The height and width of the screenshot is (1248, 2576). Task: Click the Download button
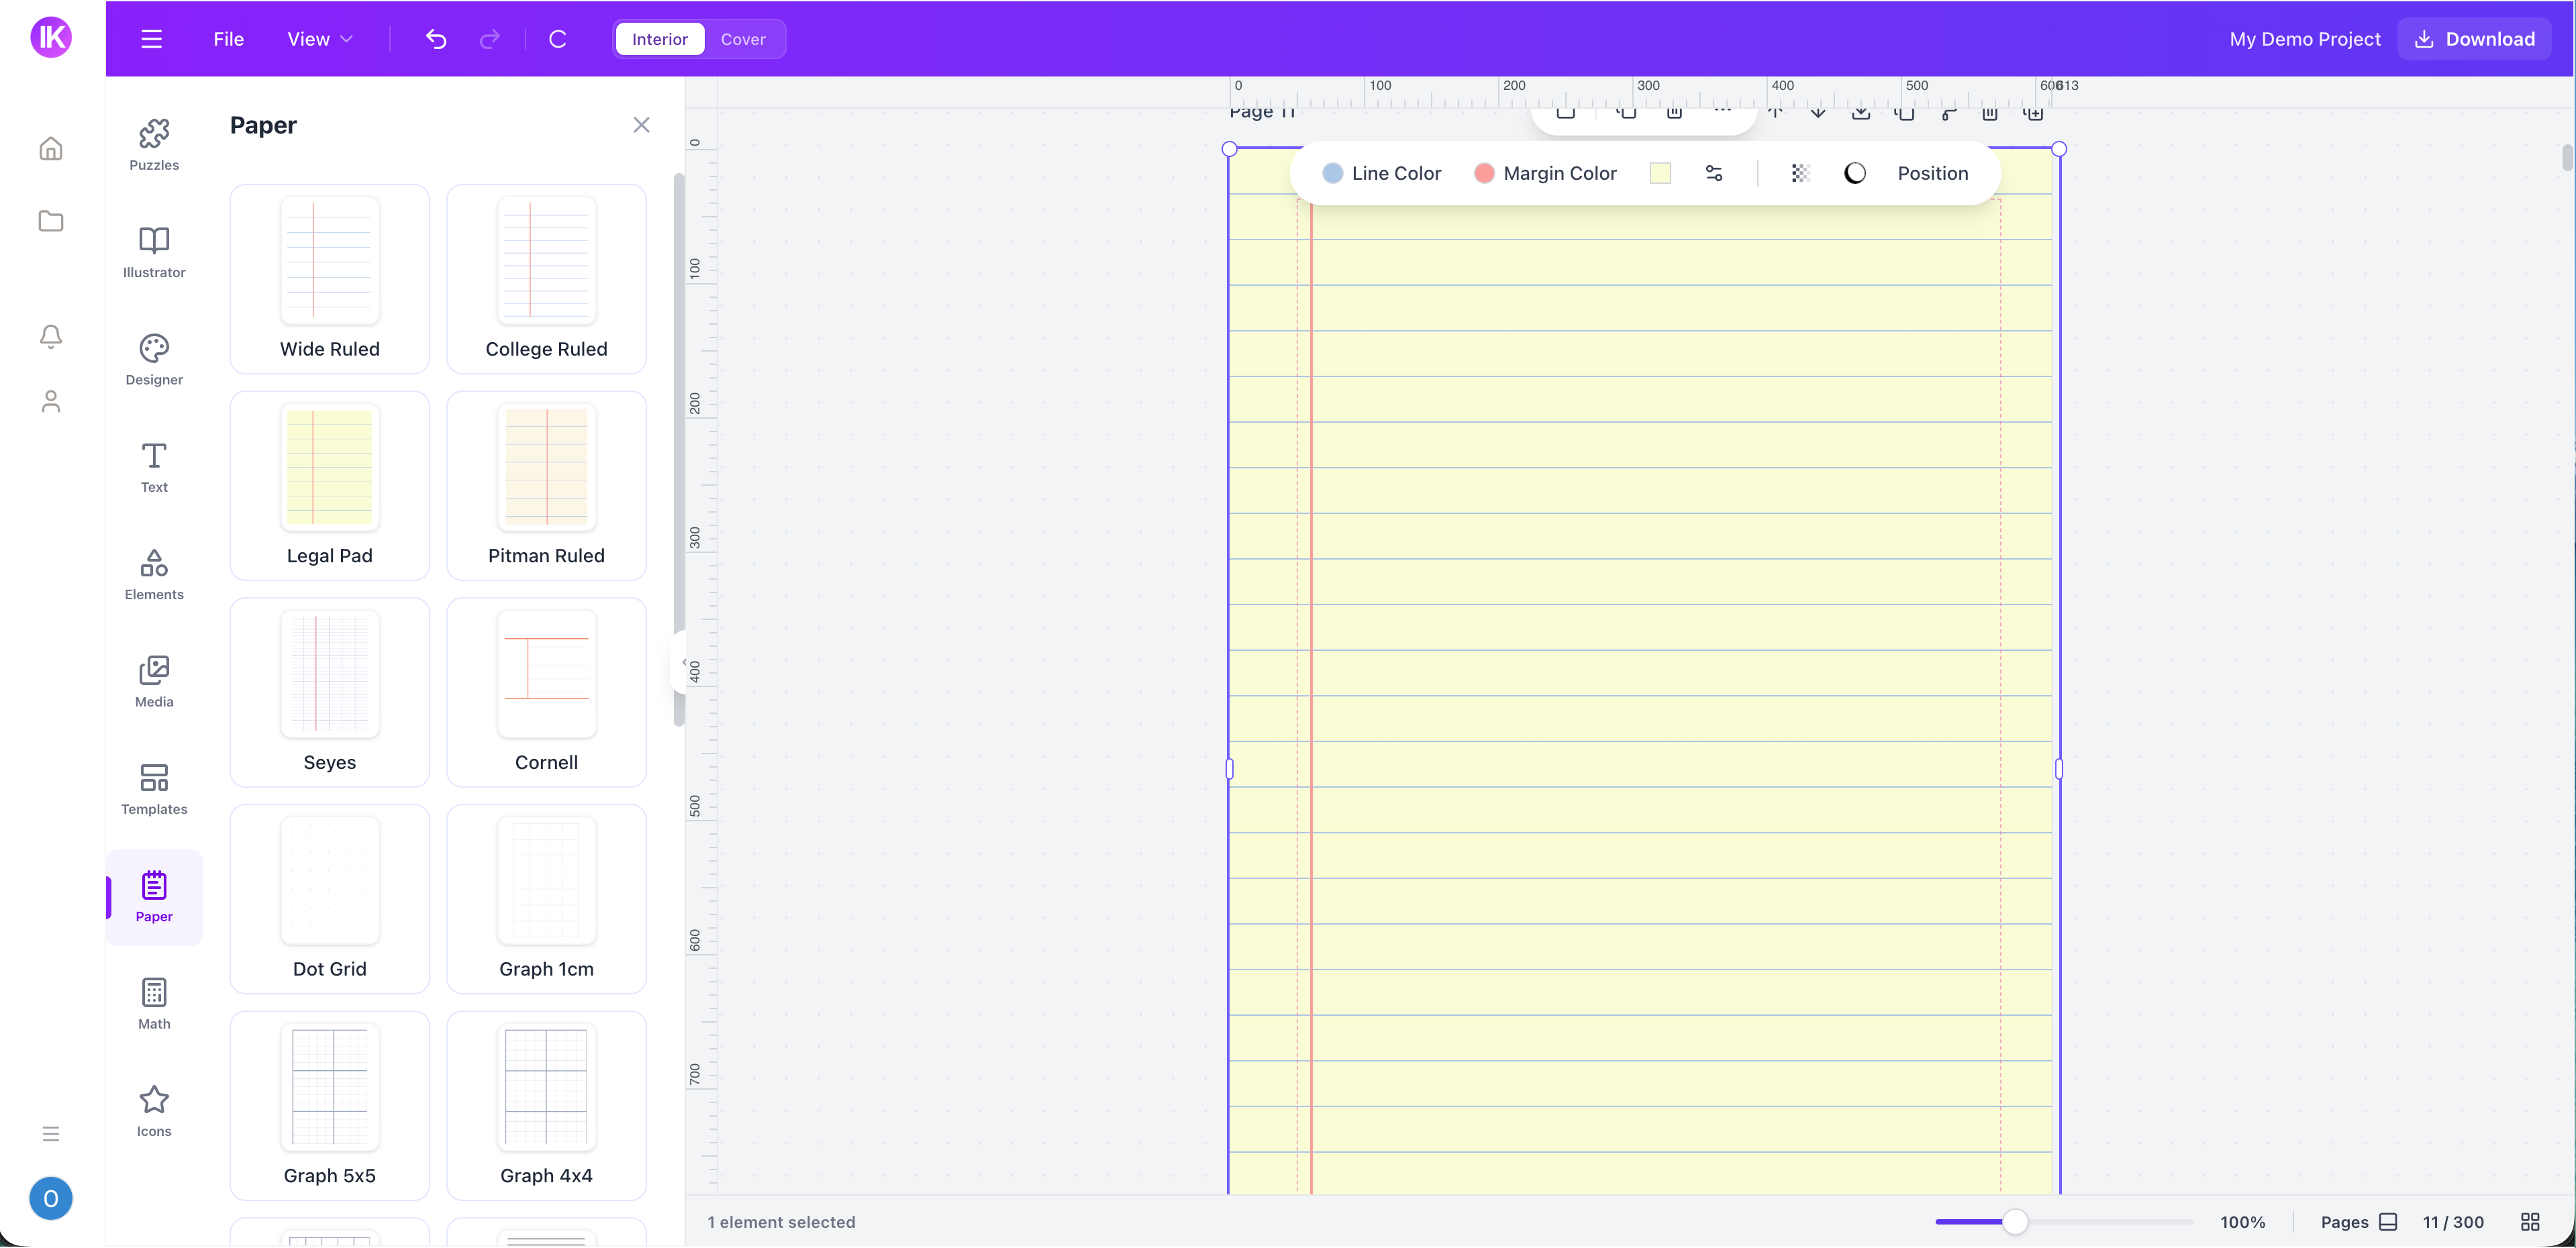tap(2474, 39)
